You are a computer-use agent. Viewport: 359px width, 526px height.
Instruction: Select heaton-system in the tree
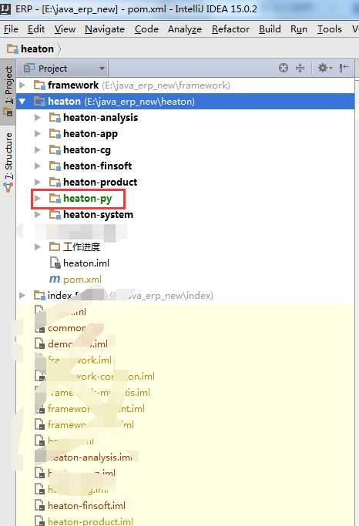[x=98, y=215]
